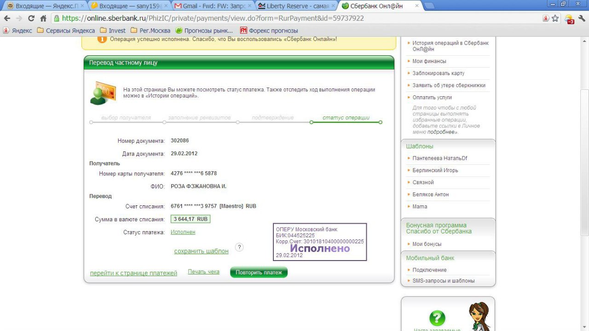Click the сохранить шаблон link

(x=201, y=251)
